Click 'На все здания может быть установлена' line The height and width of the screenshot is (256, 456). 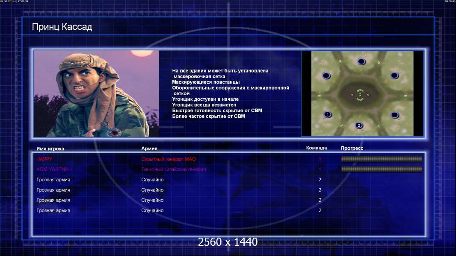tap(220, 70)
